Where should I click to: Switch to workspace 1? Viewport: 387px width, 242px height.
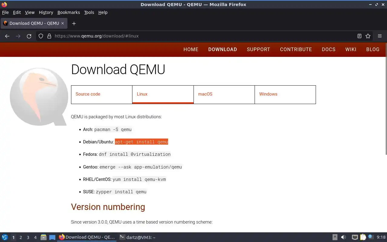click(13, 237)
